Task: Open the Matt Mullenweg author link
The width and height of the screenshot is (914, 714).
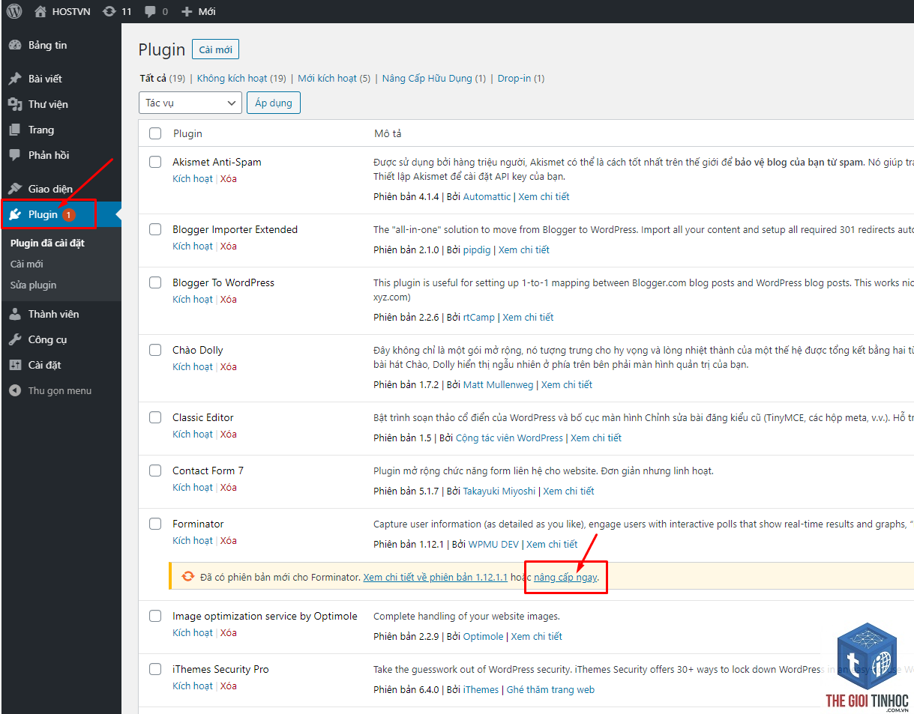Action: coord(499,384)
